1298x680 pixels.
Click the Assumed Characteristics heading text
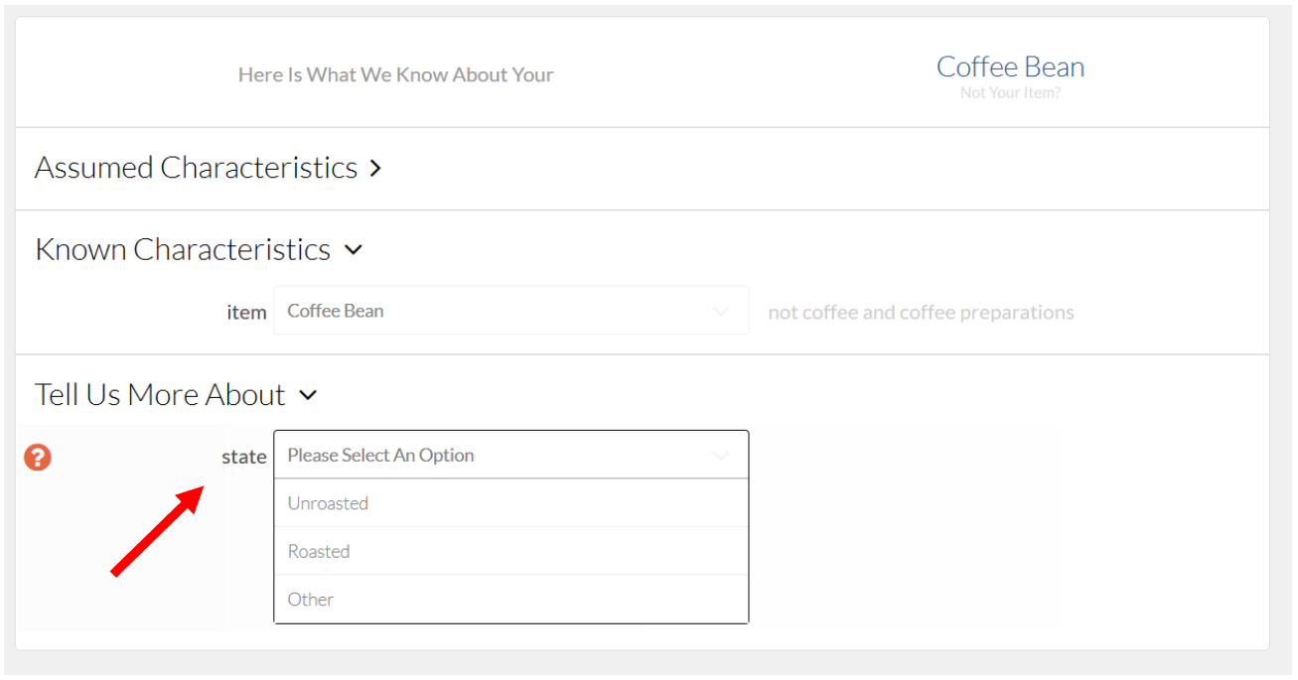(x=196, y=168)
